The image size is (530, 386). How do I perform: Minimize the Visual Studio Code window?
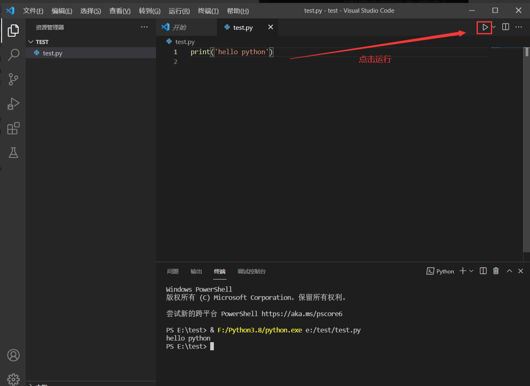coord(472,11)
